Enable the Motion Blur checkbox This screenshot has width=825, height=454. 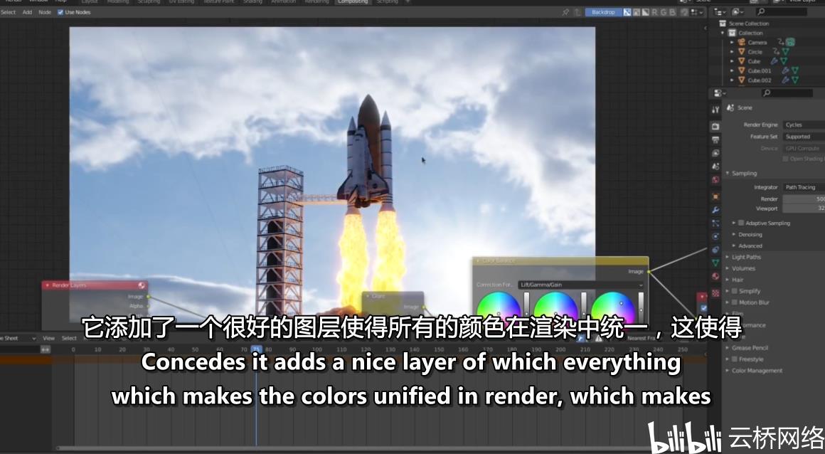[735, 302]
